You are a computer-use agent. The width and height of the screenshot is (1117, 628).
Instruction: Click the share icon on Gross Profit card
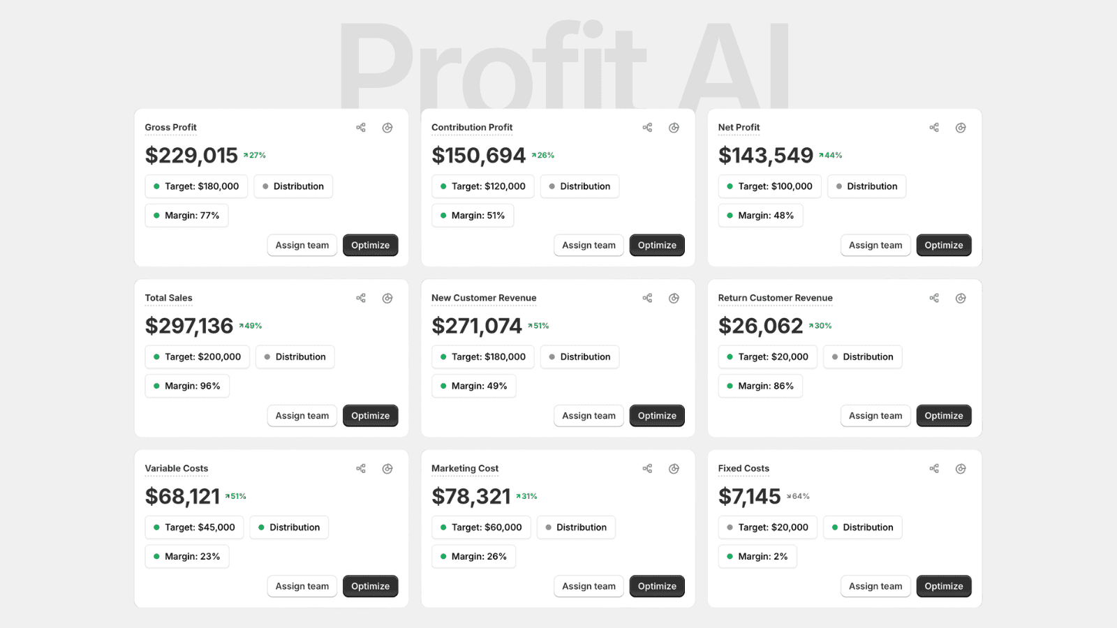pyautogui.click(x=360, y=127)
